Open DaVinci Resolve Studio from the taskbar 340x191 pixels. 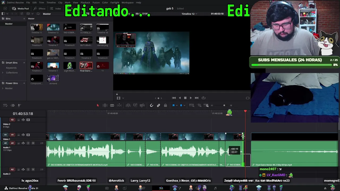[21, 188]
